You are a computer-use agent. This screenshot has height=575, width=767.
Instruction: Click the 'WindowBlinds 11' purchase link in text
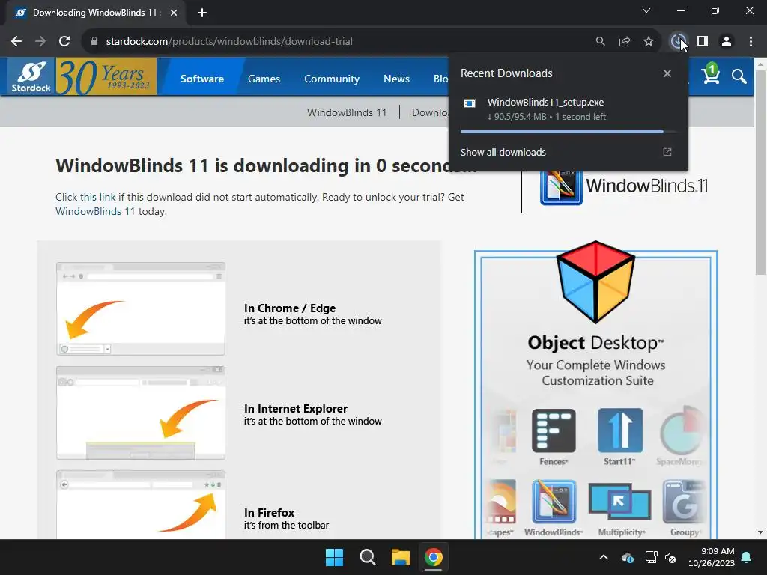tap(95, 211)
